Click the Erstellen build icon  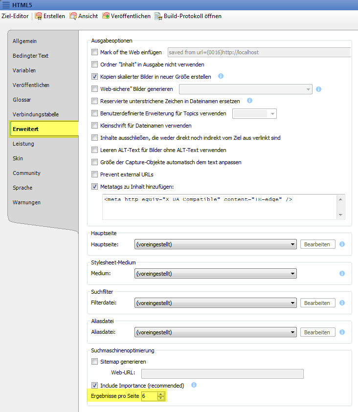(39, 16)
